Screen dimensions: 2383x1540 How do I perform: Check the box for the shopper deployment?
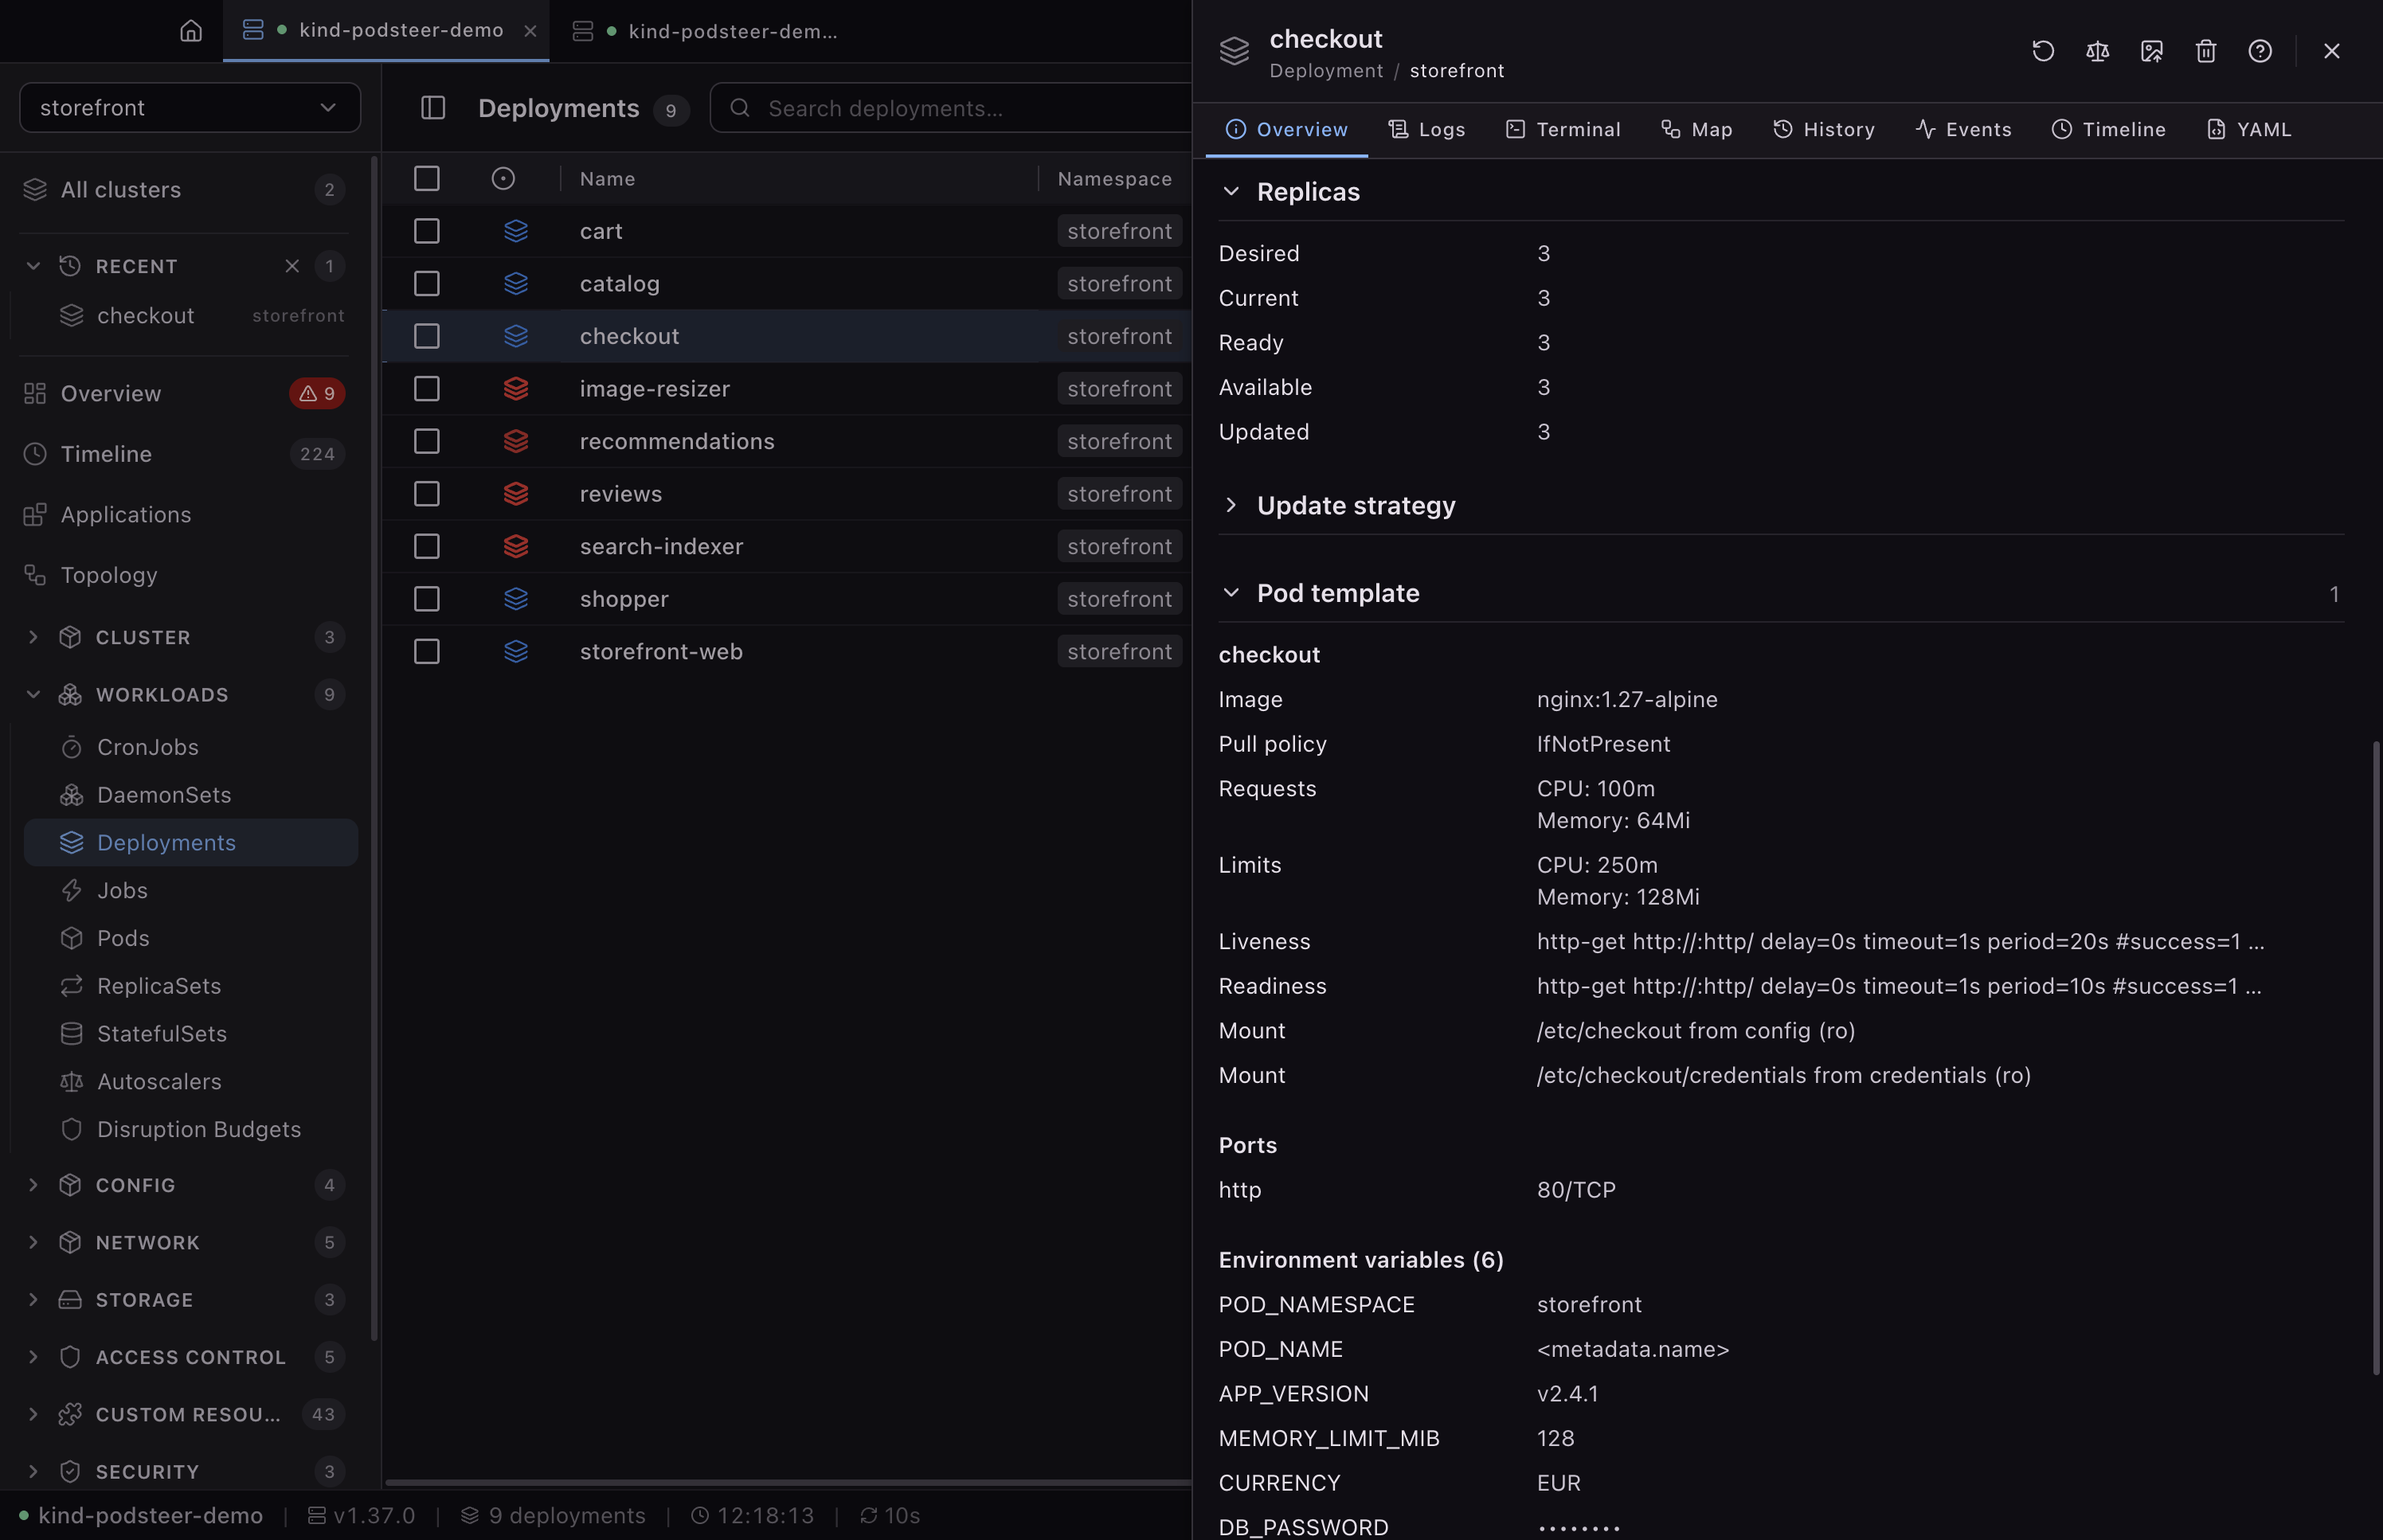427,599
